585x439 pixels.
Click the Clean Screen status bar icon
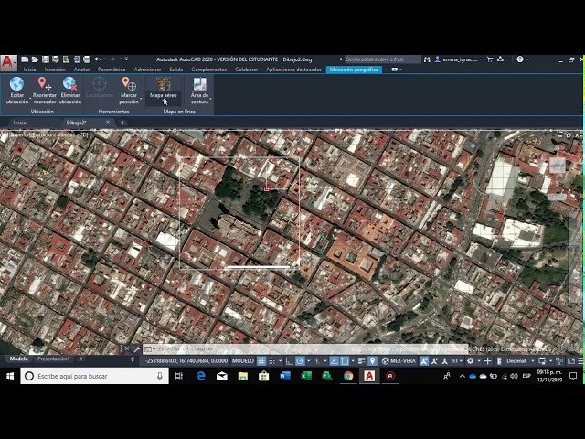point(570,361)
